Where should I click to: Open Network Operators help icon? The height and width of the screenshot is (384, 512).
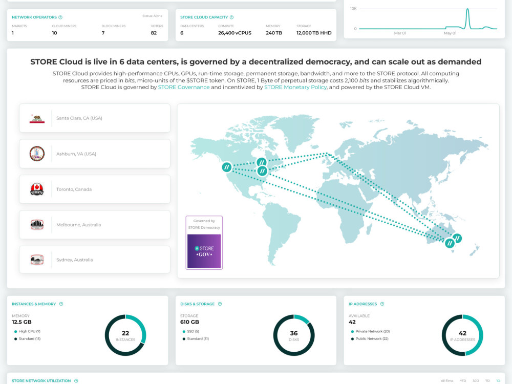point(60,17)
